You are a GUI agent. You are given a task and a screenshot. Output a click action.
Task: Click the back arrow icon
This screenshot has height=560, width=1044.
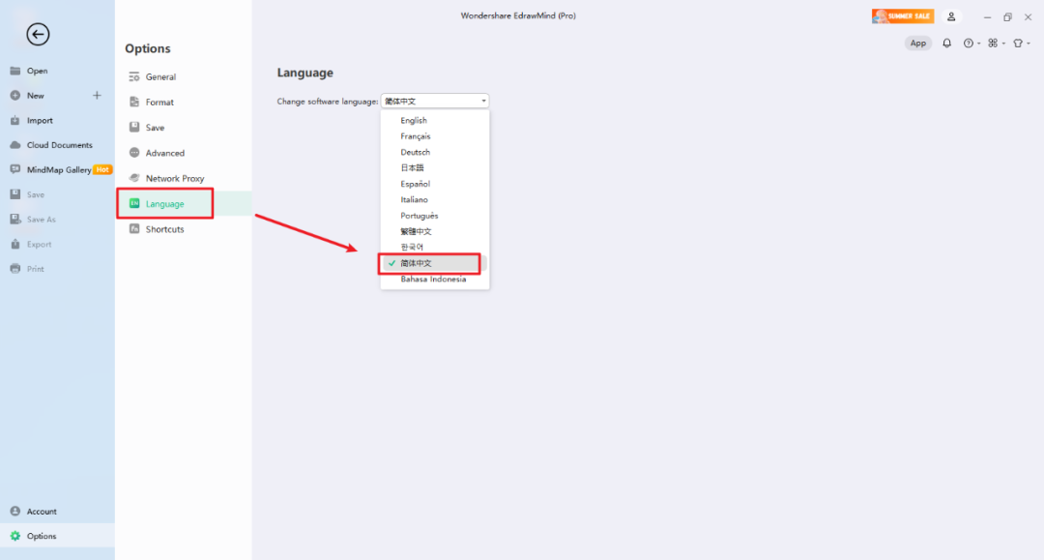coord(38,35)
